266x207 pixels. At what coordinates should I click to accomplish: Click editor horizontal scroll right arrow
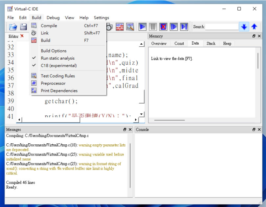(x=136, y=120)
